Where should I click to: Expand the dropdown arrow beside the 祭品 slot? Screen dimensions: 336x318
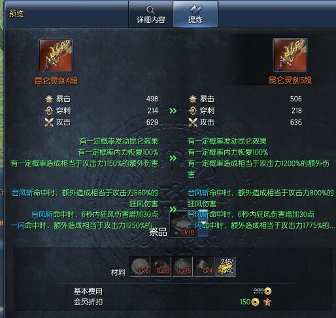point(203,223)
